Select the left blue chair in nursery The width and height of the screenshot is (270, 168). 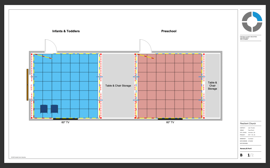pos(44,109)
